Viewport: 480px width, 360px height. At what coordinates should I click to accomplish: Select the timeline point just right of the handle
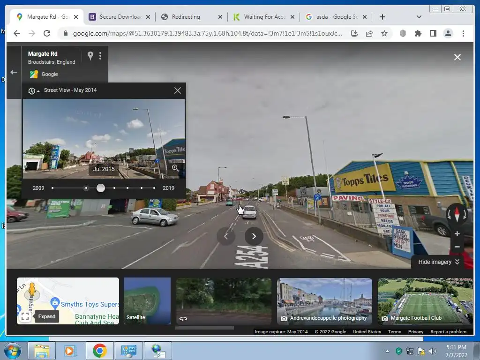coord(114,188)
